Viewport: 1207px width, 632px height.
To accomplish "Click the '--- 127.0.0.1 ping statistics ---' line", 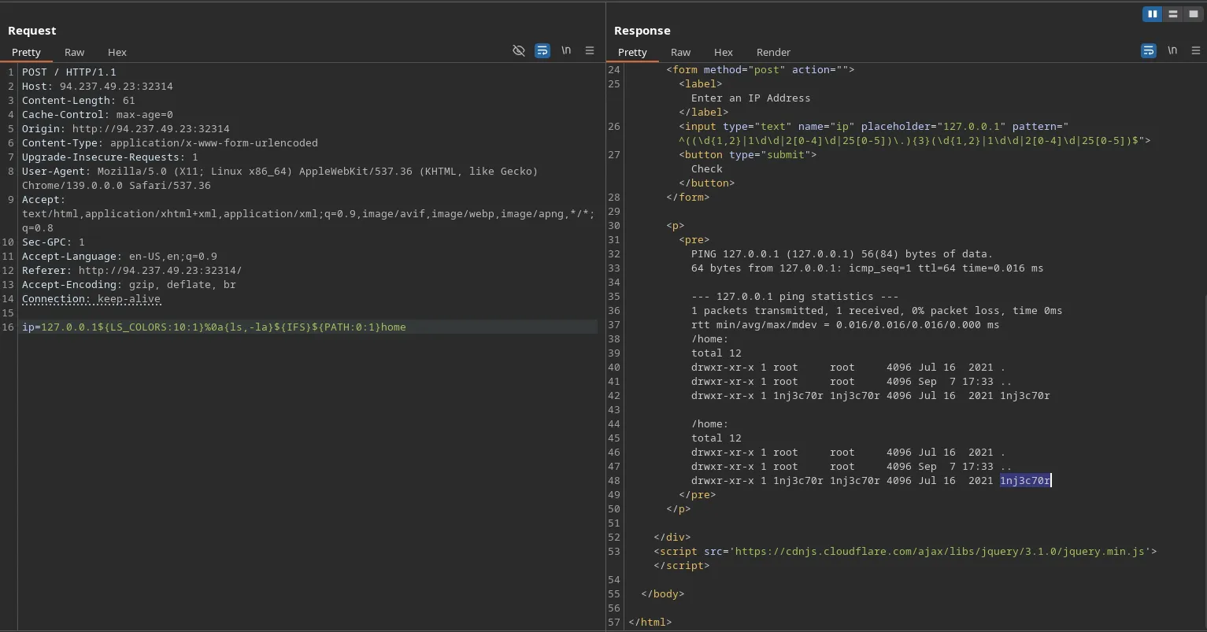I will (x=795, y=296).
